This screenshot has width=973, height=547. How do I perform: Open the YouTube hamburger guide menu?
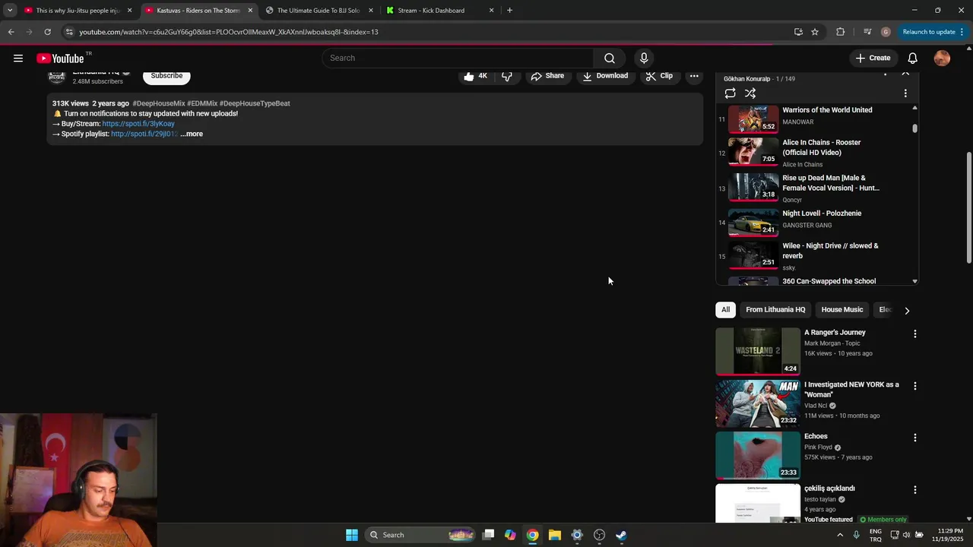pos(18,58)
